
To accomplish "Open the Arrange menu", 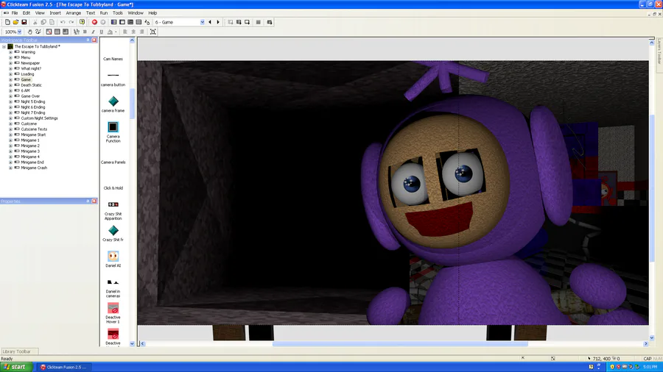I will click(73, 13).
